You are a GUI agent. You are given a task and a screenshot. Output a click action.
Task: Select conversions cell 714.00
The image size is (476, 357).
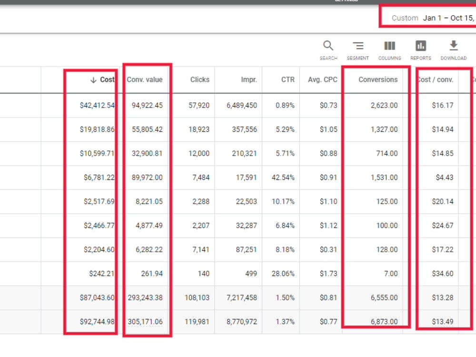[x=387, y=153]
